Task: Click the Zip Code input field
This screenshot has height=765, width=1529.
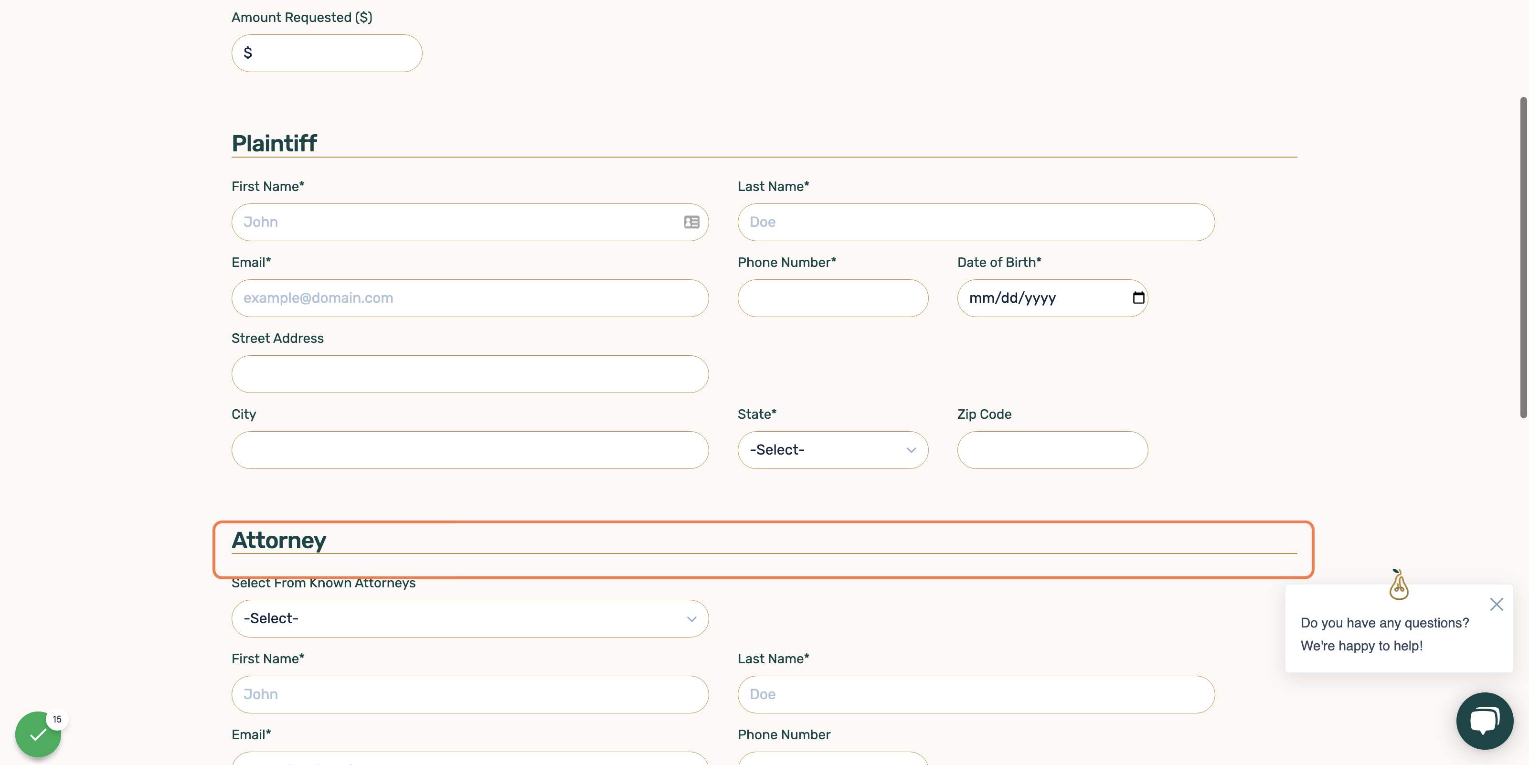Action: pyautogui.click(x=1052, y=450)
